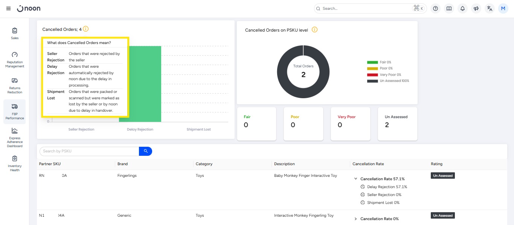Open the user profile avatar M

pos(503,8)
